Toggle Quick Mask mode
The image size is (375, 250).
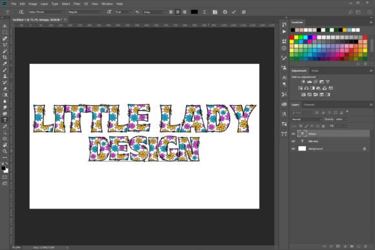pyautogui.click(x=5, y=177)
